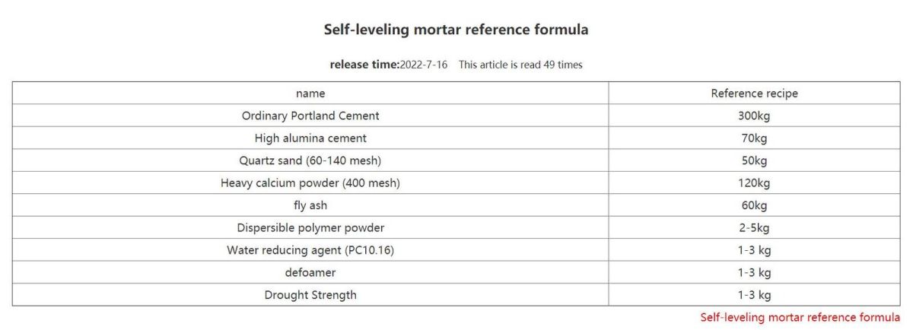Select Quartz sand (60-140 mesh) cell
Image resolution: width=913 pixels, height=330 pixels.
[x=310, y=160]
